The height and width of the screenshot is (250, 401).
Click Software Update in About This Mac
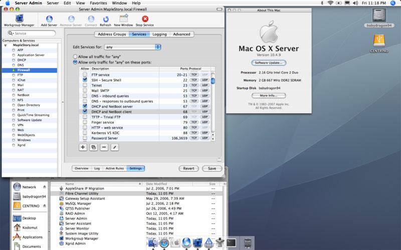tap(269, 63)
